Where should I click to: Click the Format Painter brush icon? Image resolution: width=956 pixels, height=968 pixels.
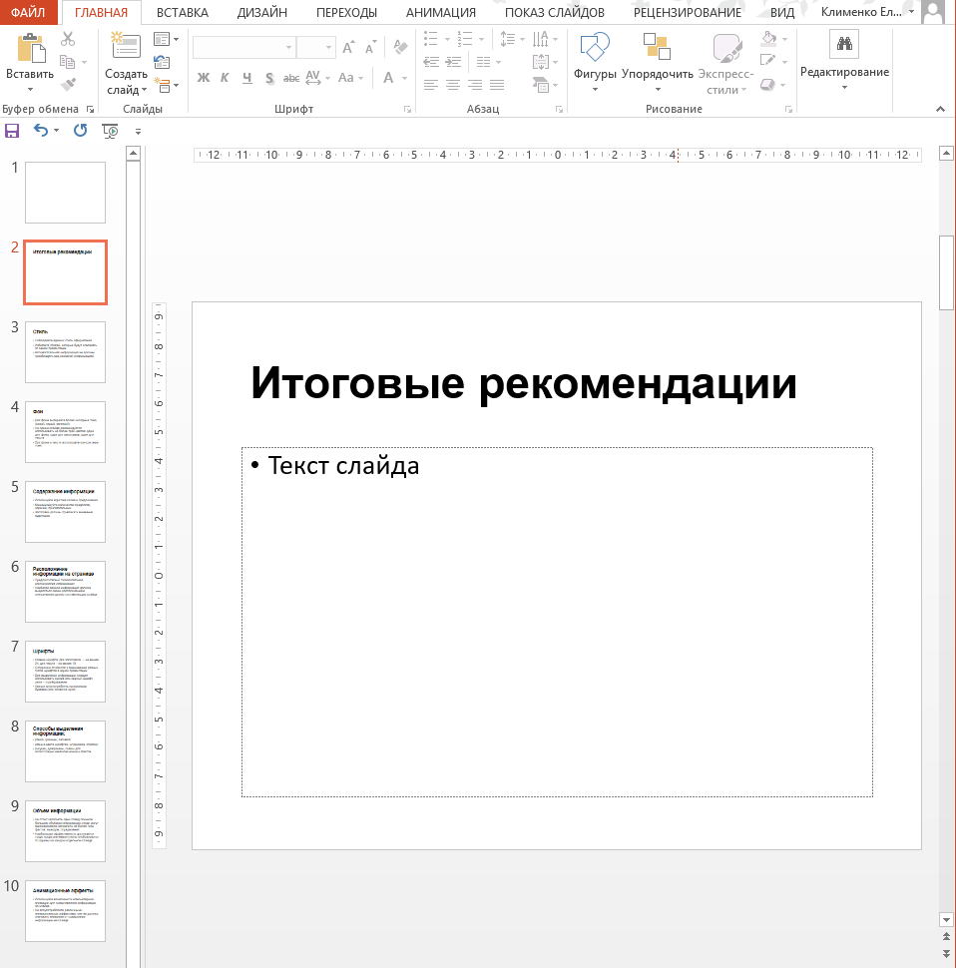click(68, 84)
